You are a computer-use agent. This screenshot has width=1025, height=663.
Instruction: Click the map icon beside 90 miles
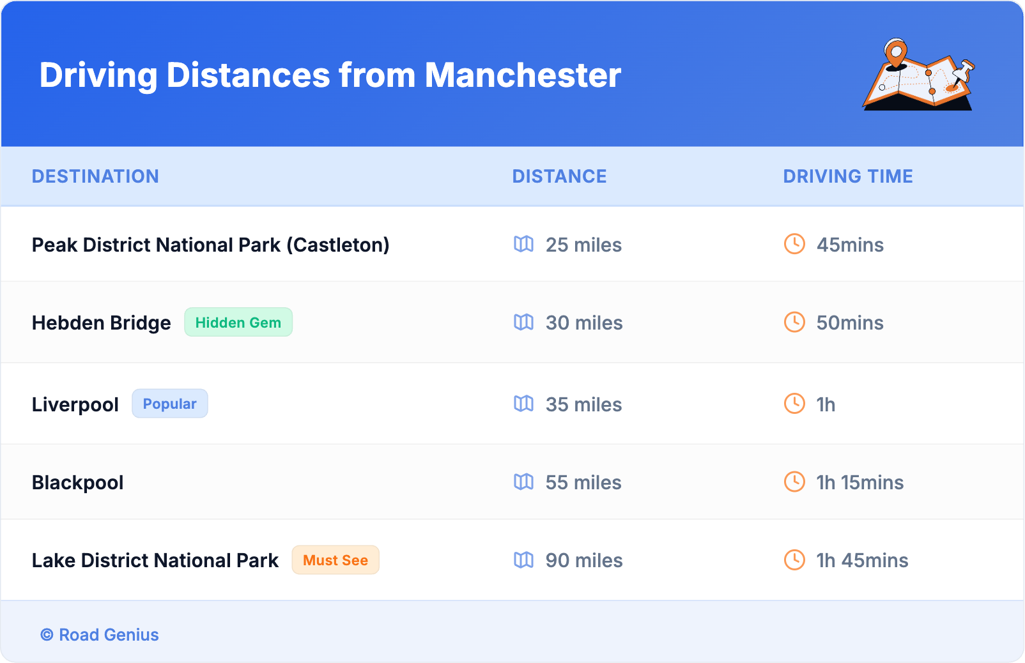(x=523, y=560)
